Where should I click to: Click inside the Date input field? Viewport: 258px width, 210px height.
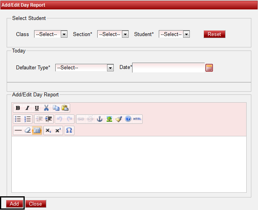click(x=169, y=68)
